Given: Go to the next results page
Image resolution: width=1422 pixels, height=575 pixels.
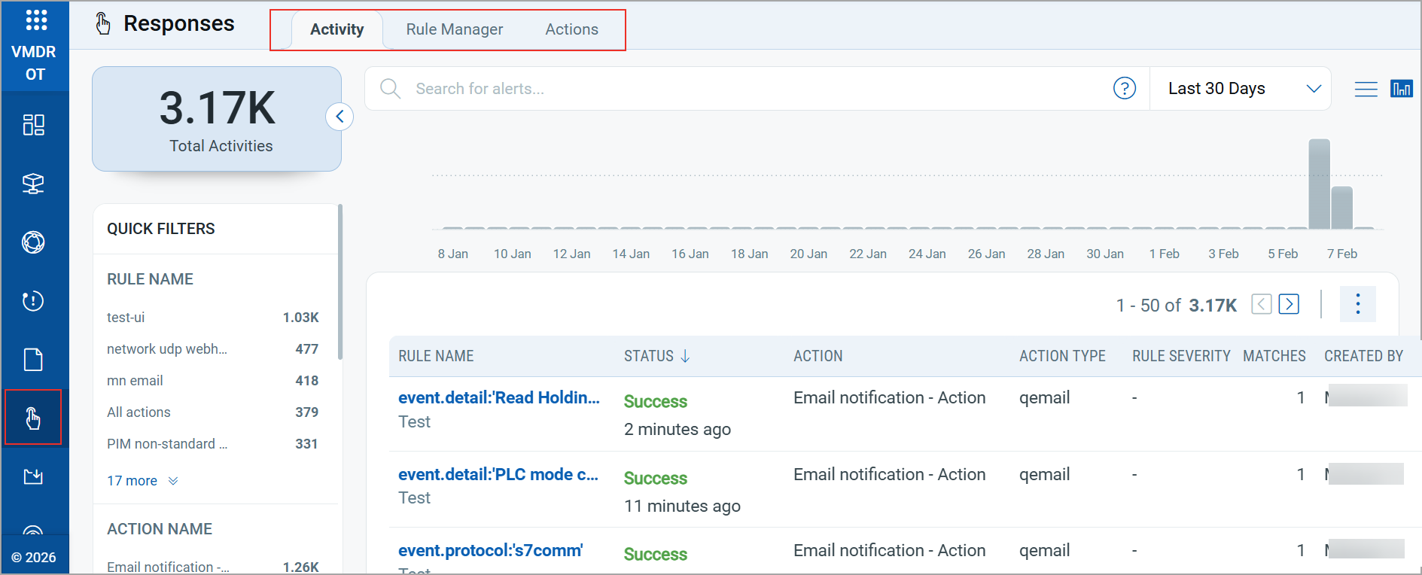Looking at the screenshot, I should (1289, 304).
